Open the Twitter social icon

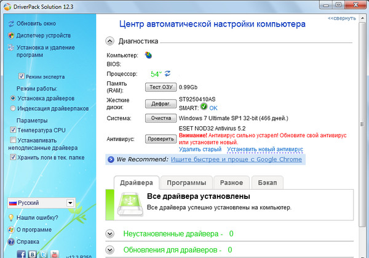44,254
